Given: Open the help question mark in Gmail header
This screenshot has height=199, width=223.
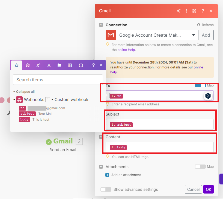Looking at the screenshot, I should [x=203, y=11].
